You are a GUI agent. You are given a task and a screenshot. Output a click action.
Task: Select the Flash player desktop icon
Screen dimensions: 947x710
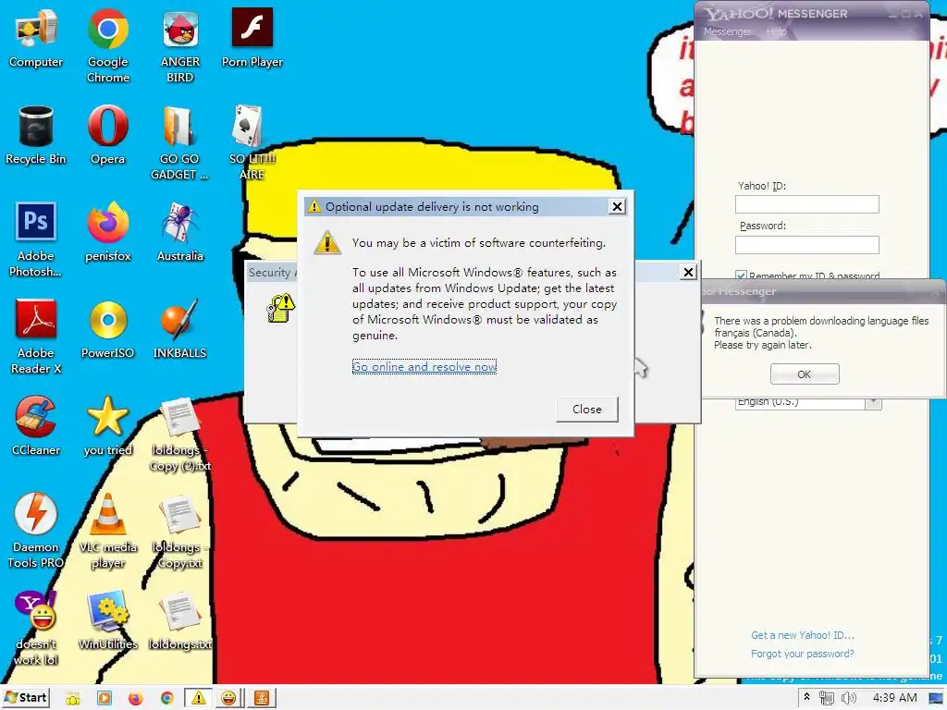[252, 38]
